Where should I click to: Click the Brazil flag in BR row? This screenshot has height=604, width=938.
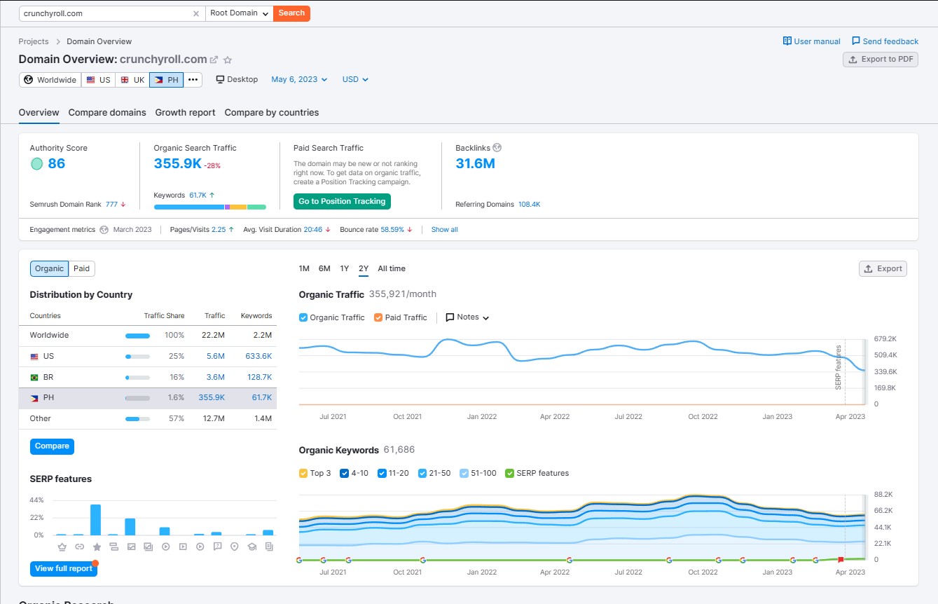pos(34,378)
